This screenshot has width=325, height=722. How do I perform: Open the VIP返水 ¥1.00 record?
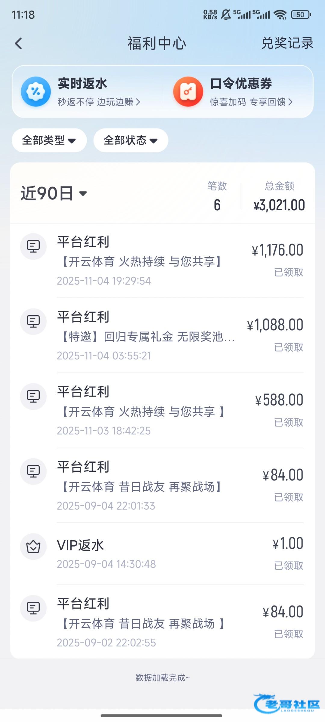[x=162, y=554]
